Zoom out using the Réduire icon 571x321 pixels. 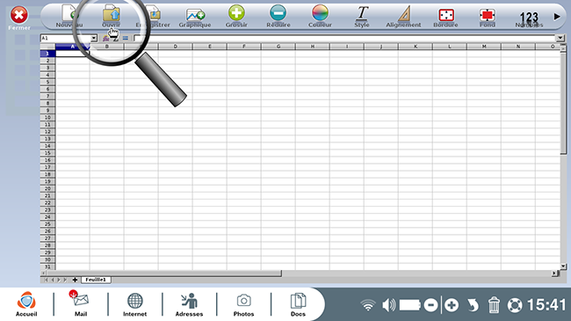278,16
